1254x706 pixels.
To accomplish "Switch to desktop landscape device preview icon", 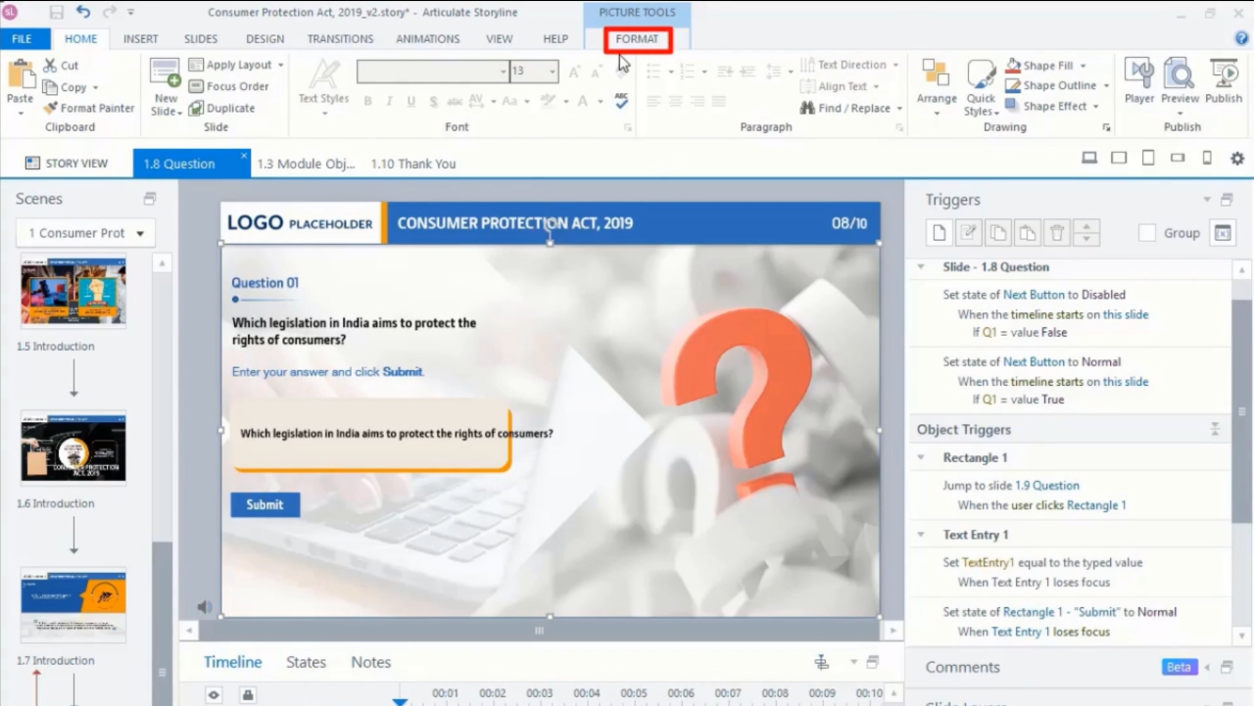I will [1089, 159].
